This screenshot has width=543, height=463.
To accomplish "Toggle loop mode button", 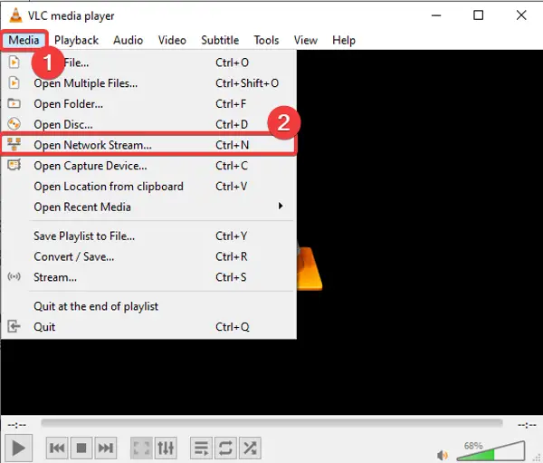I will click(x=225, y=448).
